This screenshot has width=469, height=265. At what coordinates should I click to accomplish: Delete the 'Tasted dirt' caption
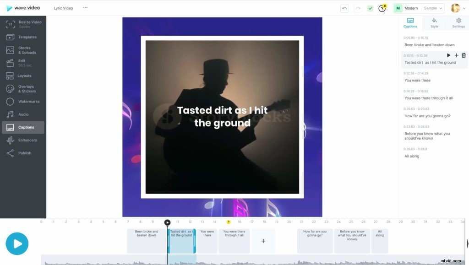464,55
